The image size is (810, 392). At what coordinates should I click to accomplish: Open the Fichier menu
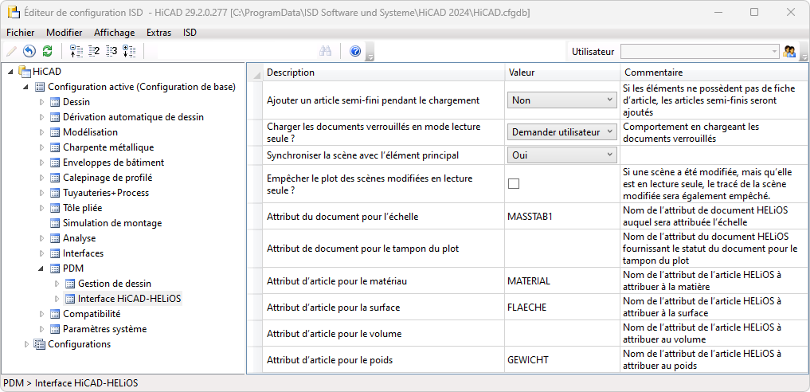pyautogui.click(x=20, y=33)
